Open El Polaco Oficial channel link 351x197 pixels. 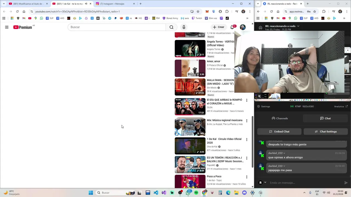215,65
